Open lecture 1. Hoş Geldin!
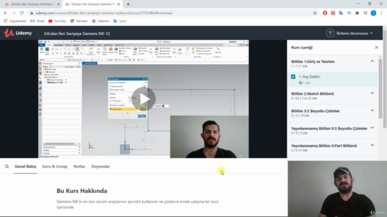The width and height of the screenshot is (387, 217). coord(309,77)
